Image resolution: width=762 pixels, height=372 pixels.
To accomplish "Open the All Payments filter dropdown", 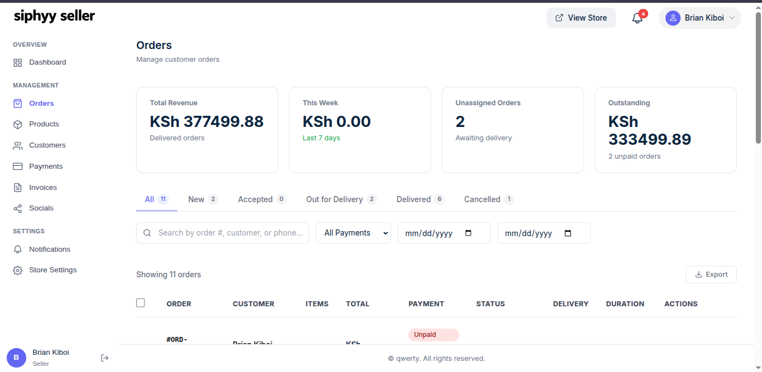I will coord(354,233).
